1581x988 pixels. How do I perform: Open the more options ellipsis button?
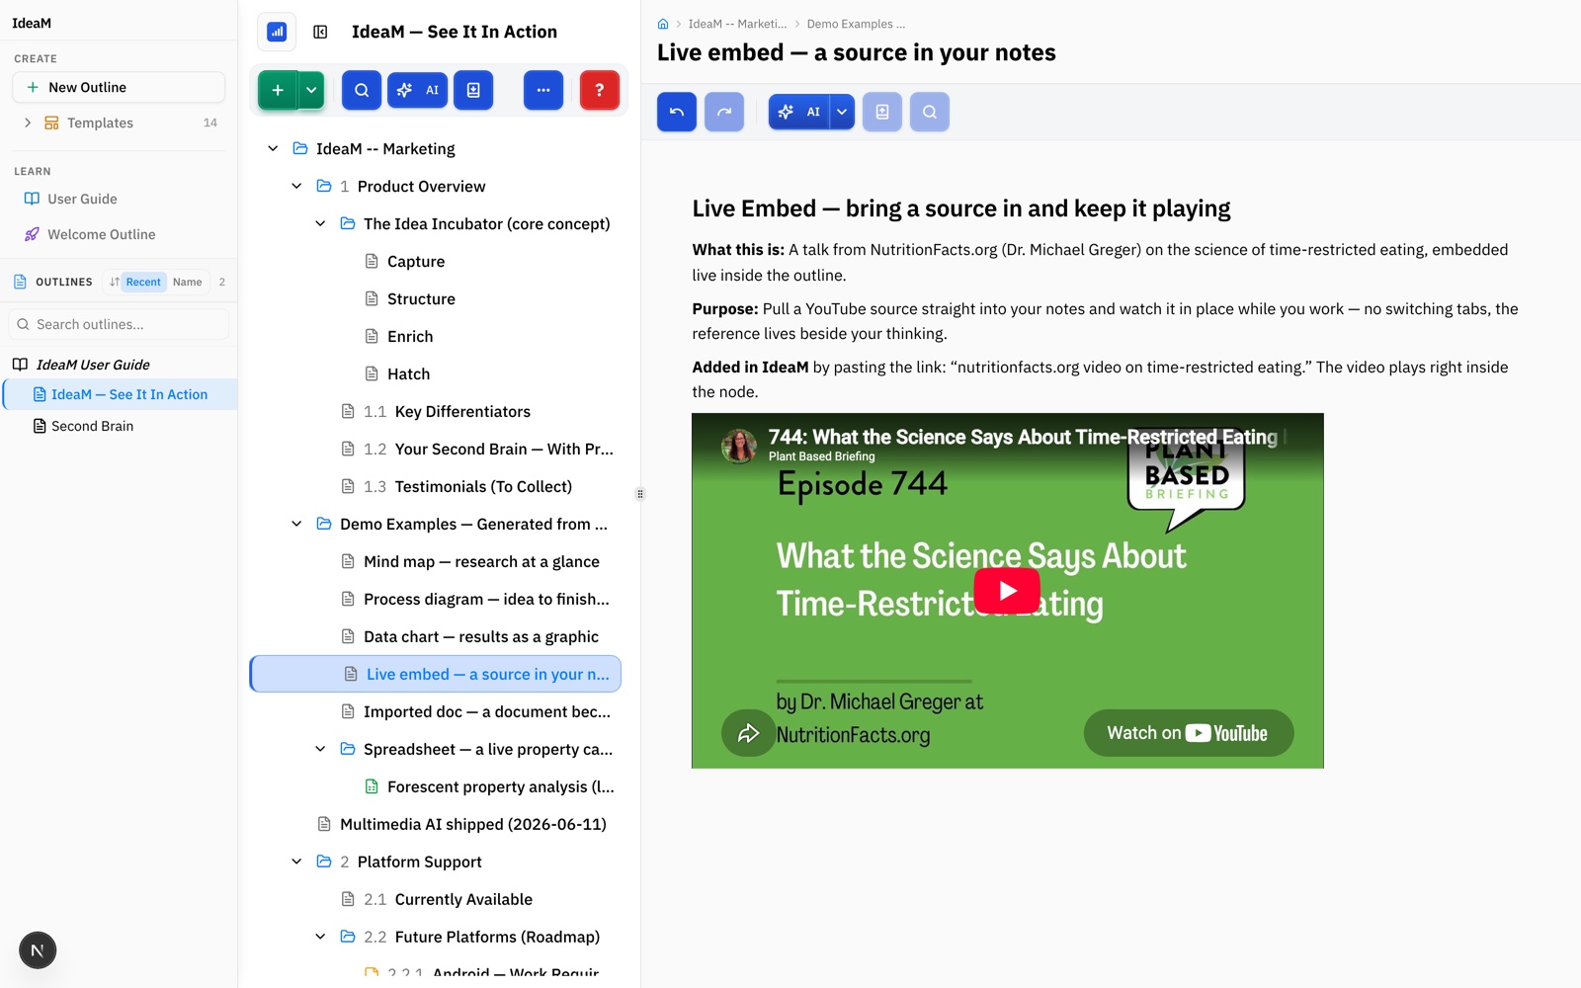[x=543, y=90]
